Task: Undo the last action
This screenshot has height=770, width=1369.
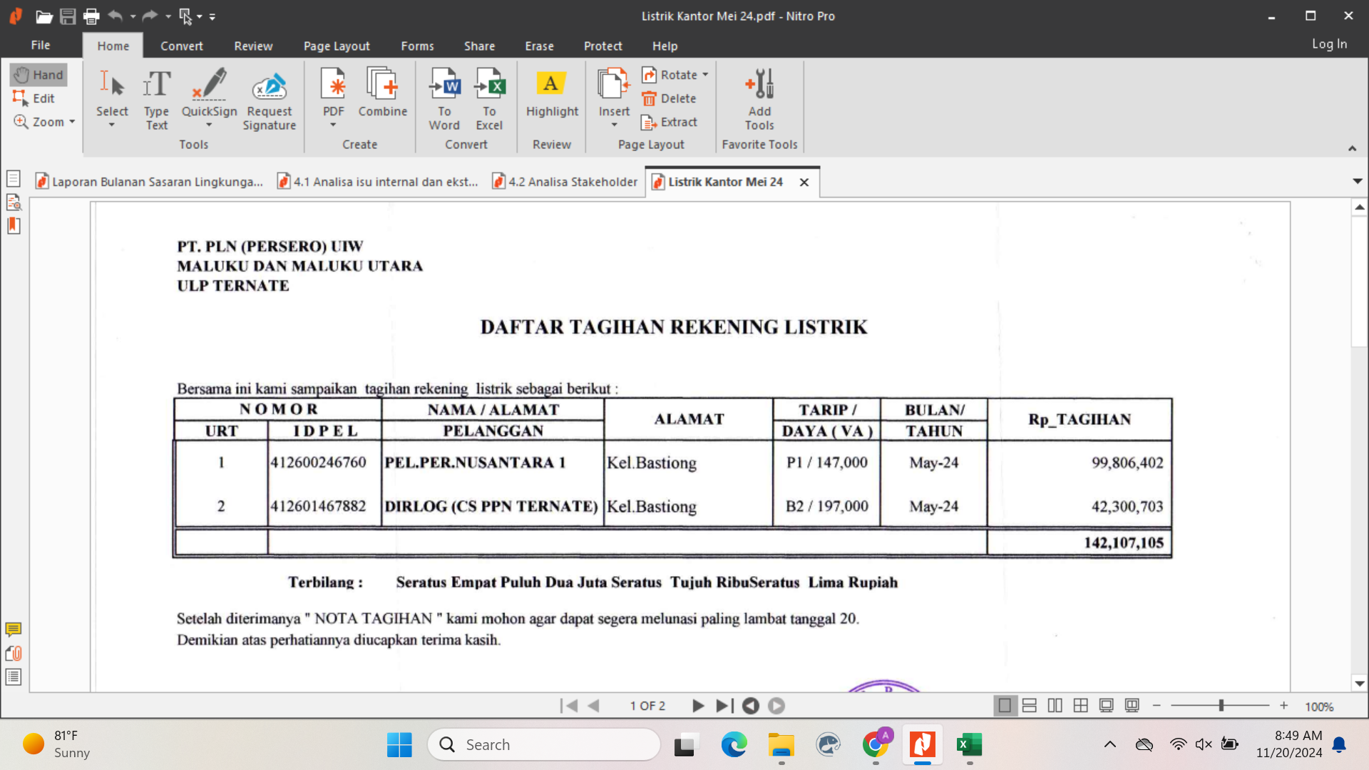Action: [x=116, y=16]
